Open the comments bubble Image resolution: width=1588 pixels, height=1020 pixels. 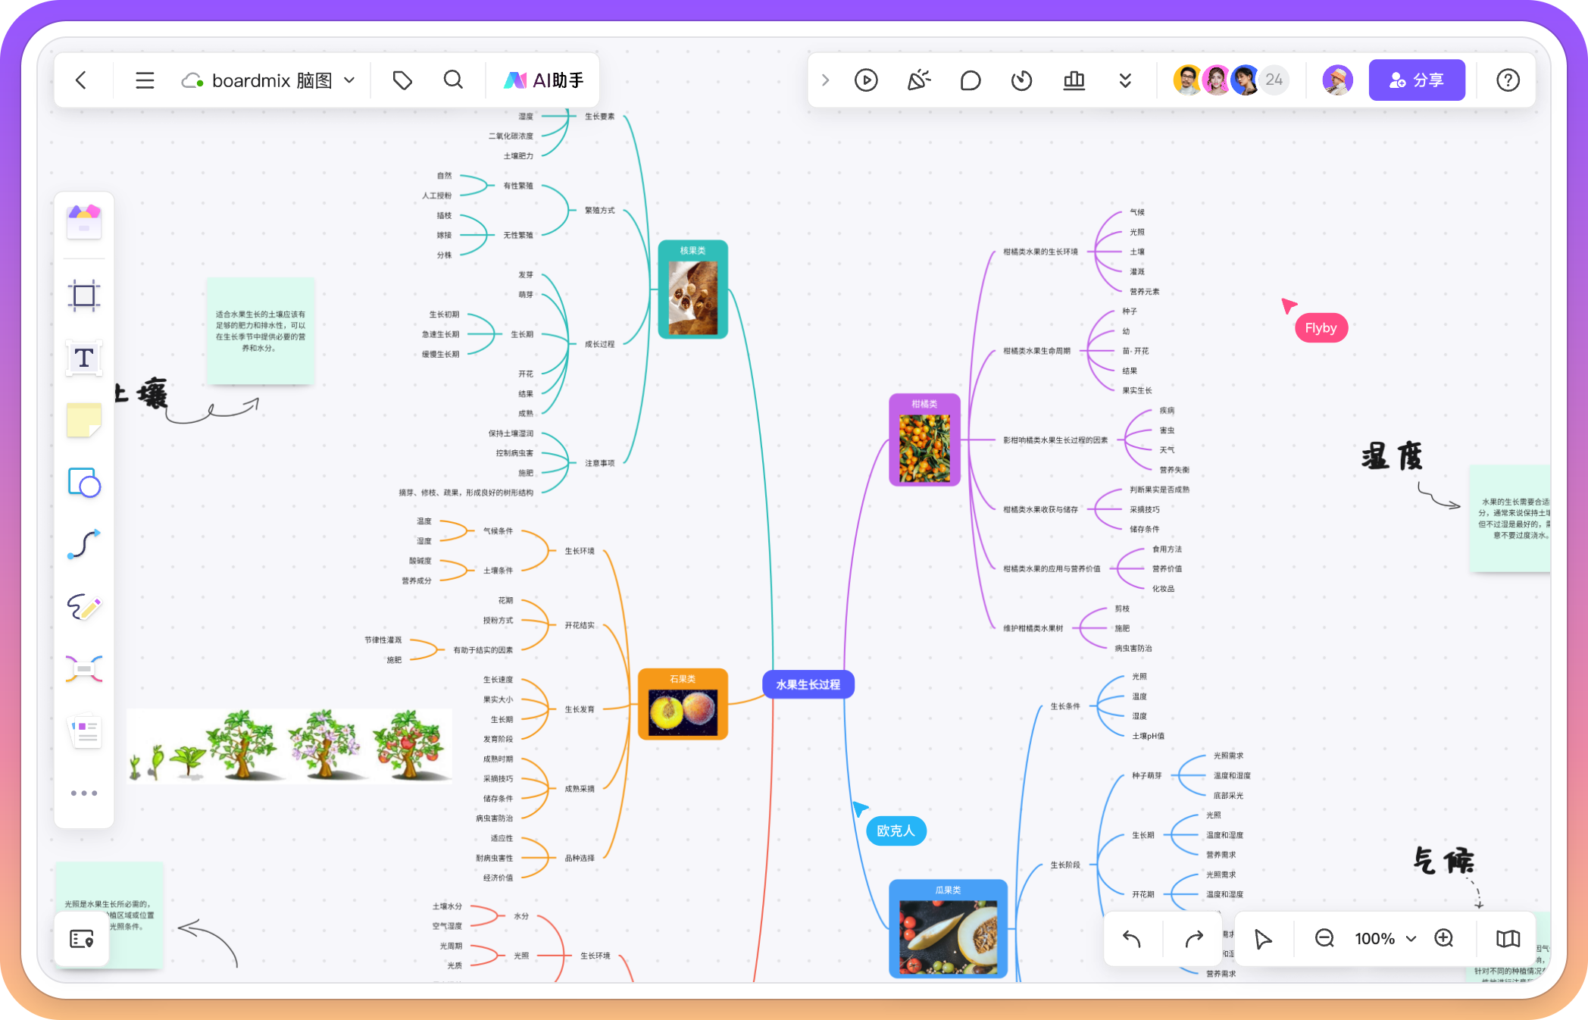point(971,80)
